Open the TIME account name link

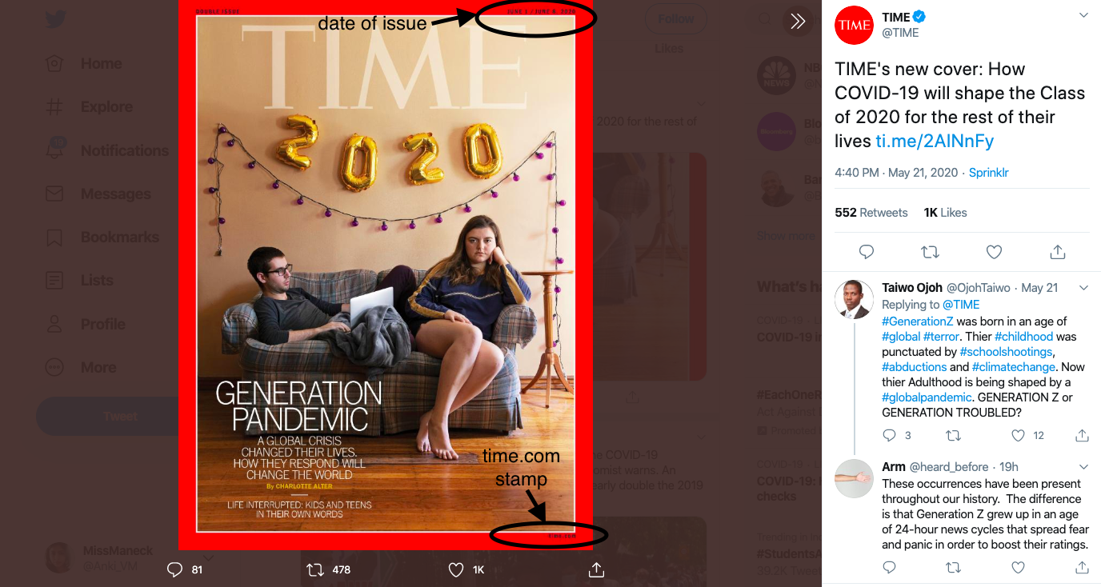[x=896, y=17]
